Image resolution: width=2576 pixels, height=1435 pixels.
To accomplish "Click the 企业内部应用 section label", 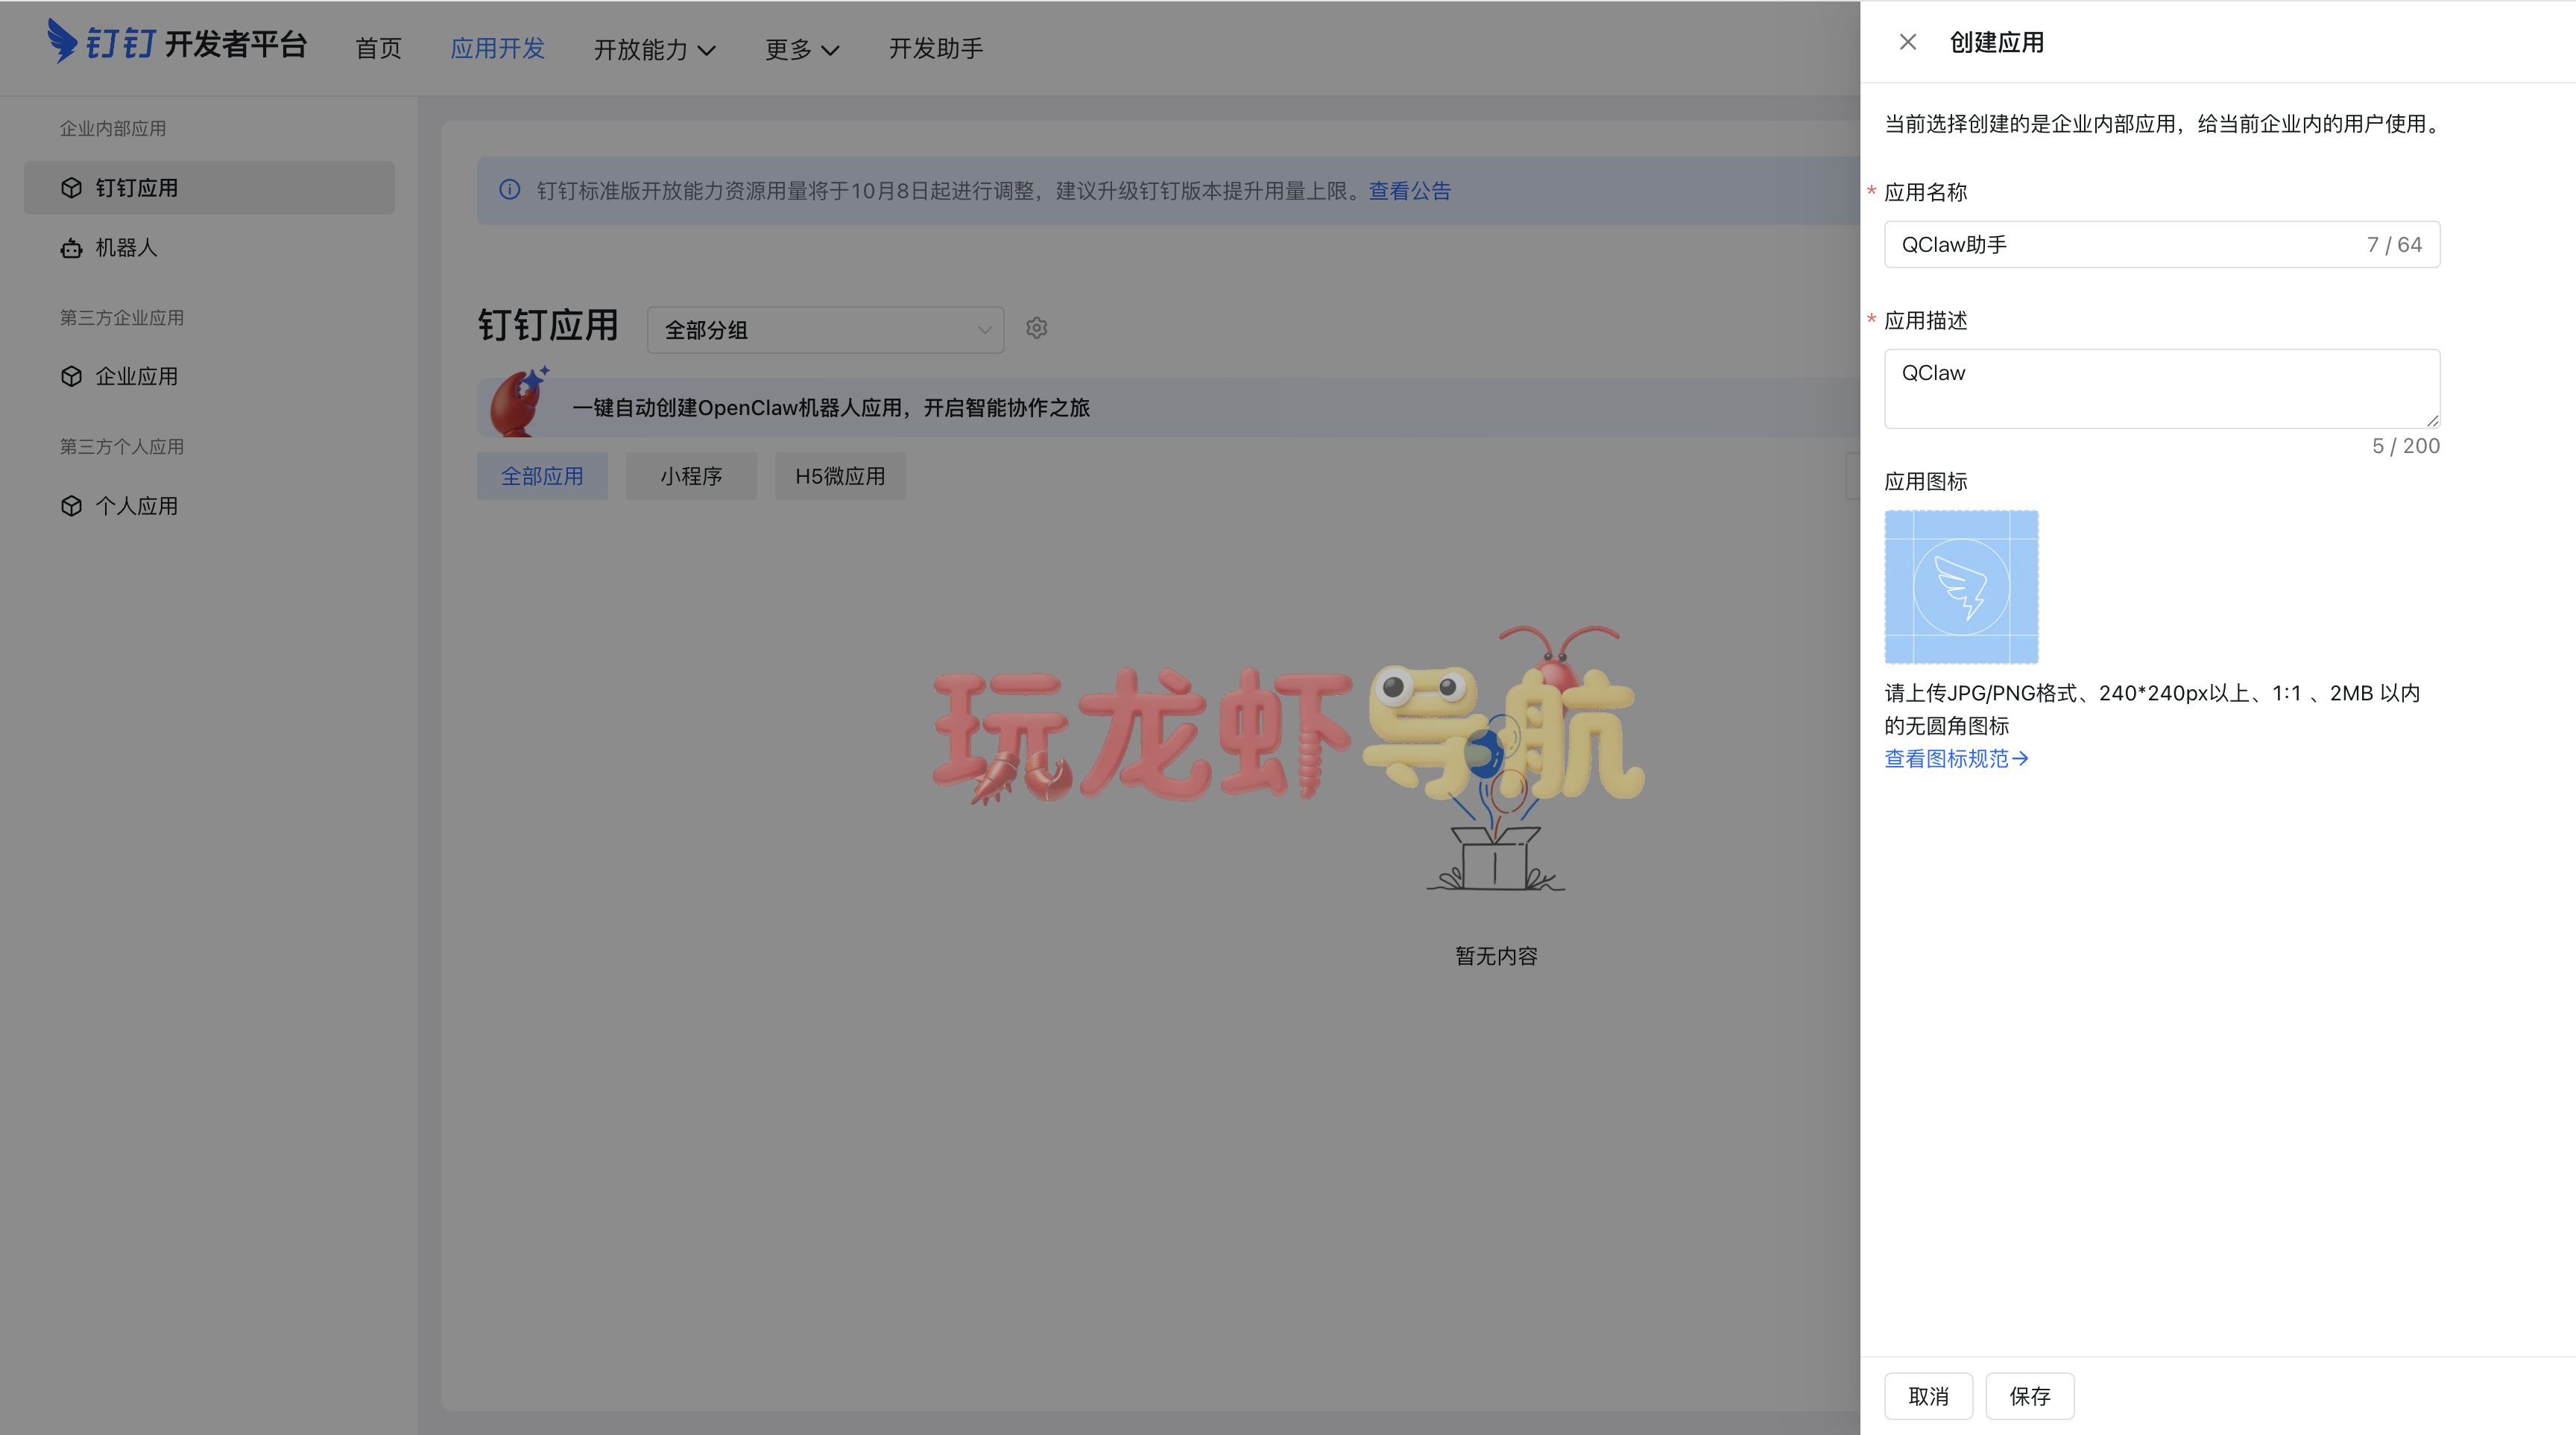I will [x=113, y=128].
